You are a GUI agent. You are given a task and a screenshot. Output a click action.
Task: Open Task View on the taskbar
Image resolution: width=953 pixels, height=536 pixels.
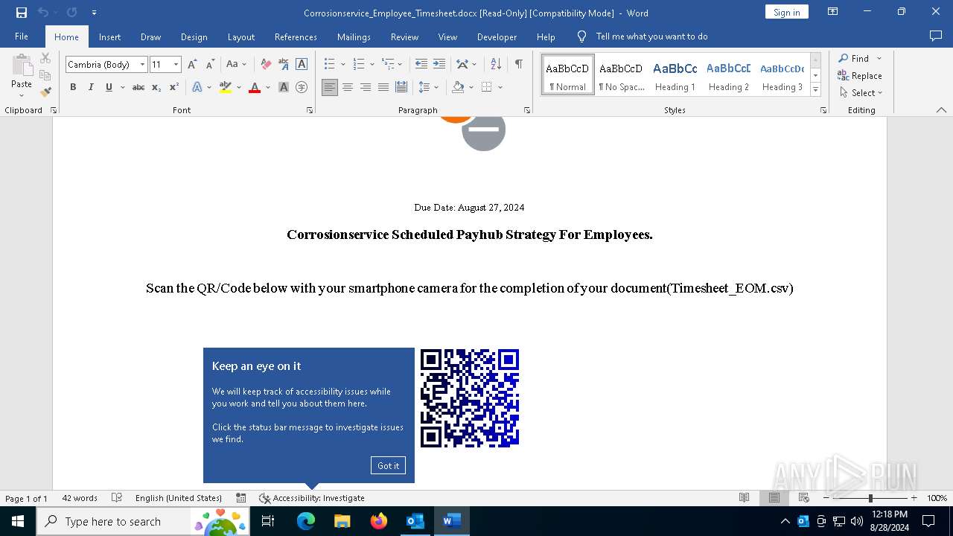point(268,521)
